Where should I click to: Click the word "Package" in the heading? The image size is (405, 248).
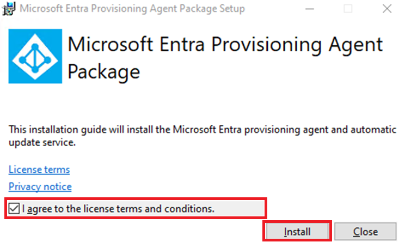point(105,72)
